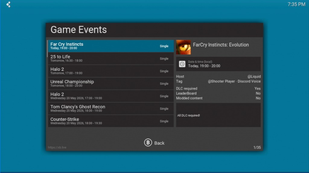This screenshot has height=173, width=309.
Task: Select the Counter-Strike event
Action: 111,121
